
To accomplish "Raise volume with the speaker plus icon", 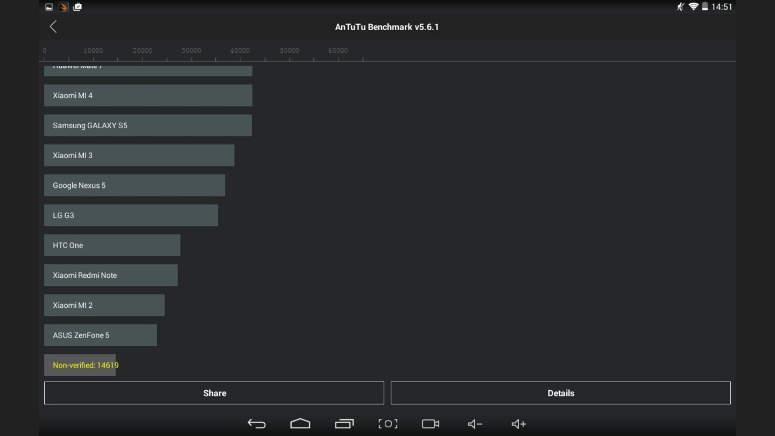I will (519, 424).
